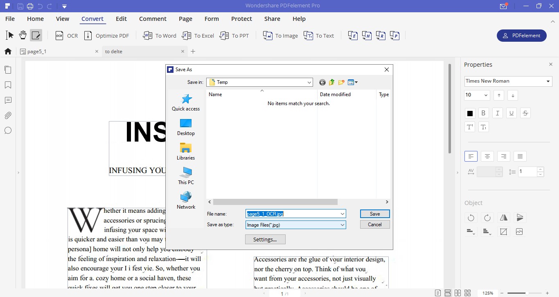Toggle italic text style
The height and width of the screenshot is (297, 559).
(x=497, y=113)
